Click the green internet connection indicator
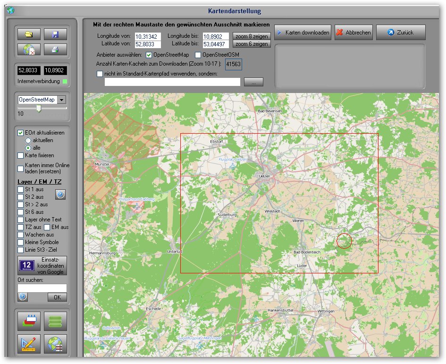Image resolution: width=446 pixels, height=364 pixels. click(x=65, y=81)
